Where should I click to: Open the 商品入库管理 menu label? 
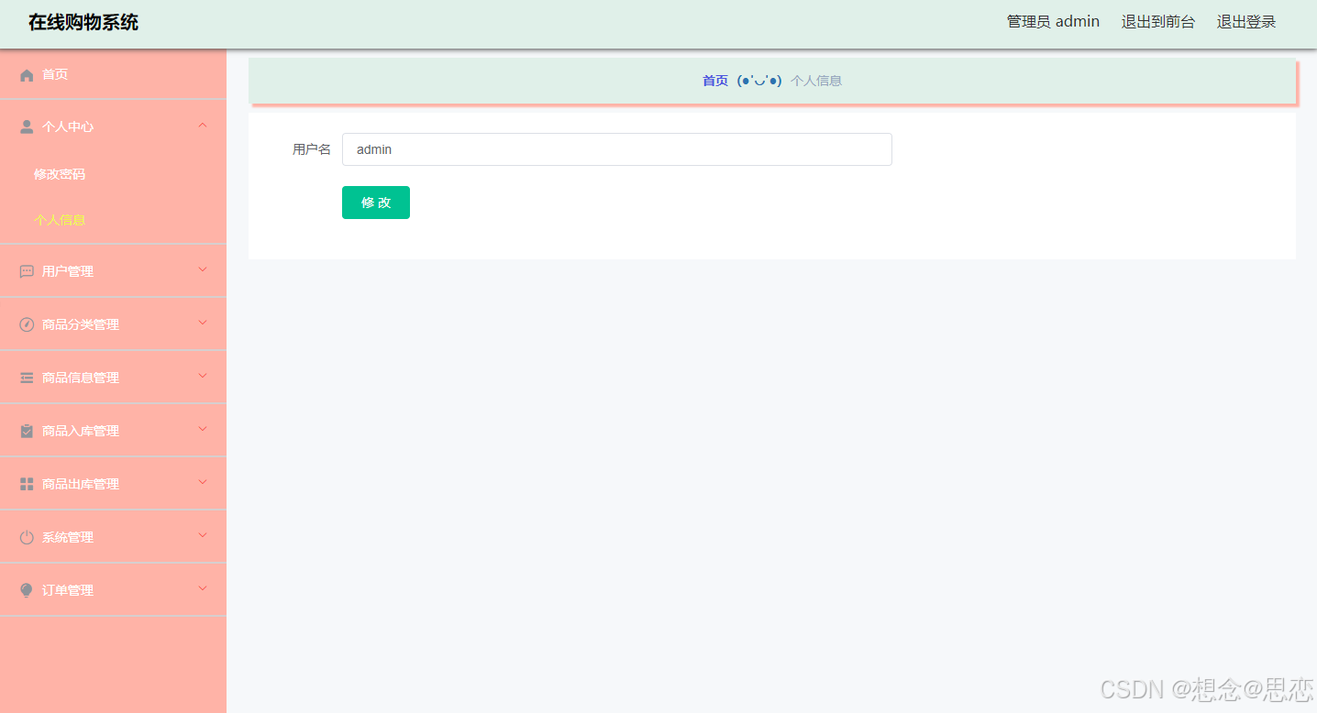(x=81, y=431)
